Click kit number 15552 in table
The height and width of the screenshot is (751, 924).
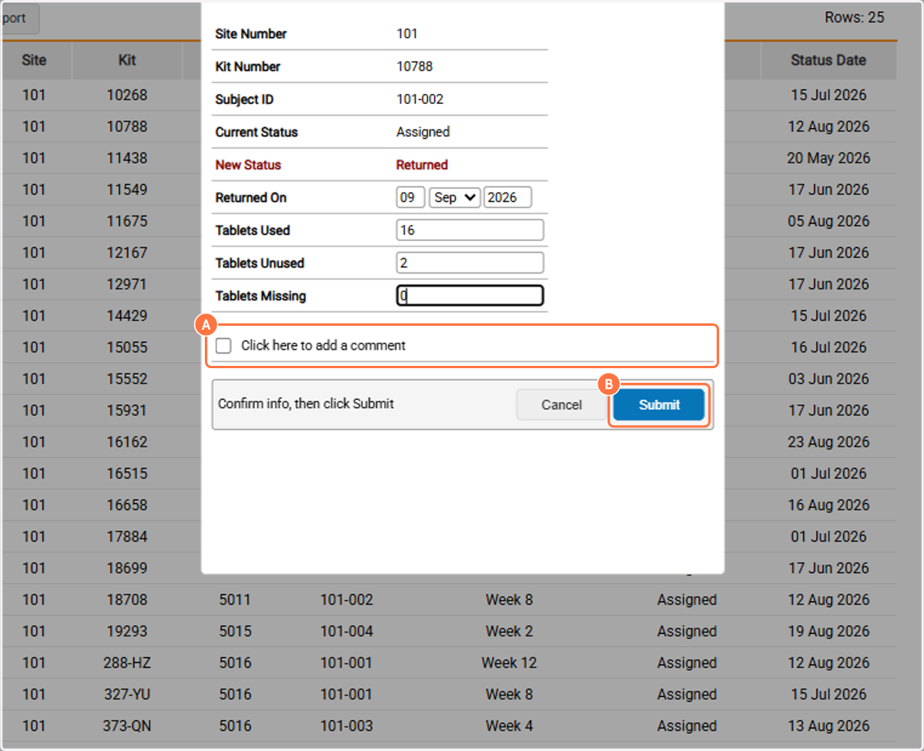coord(127,379)
